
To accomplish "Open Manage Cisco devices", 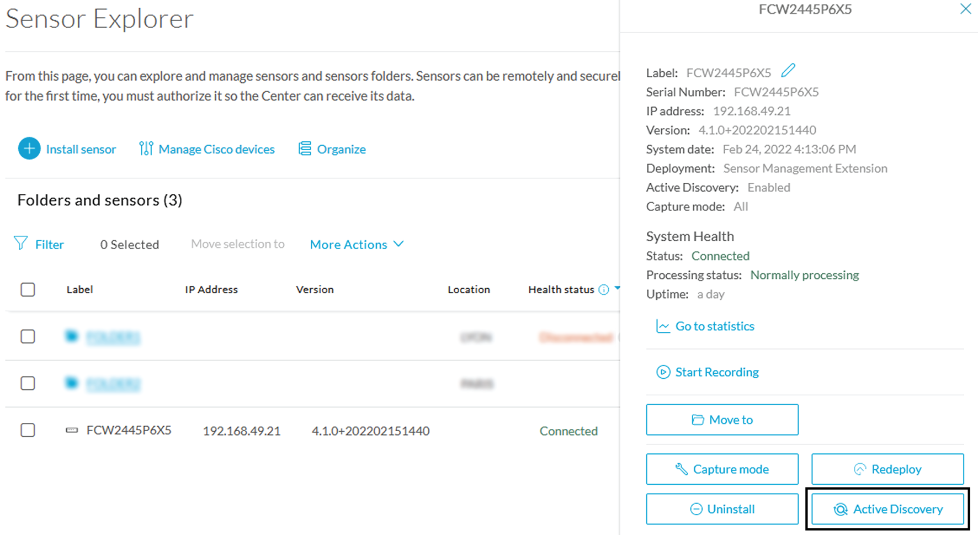I will point(207,149).
